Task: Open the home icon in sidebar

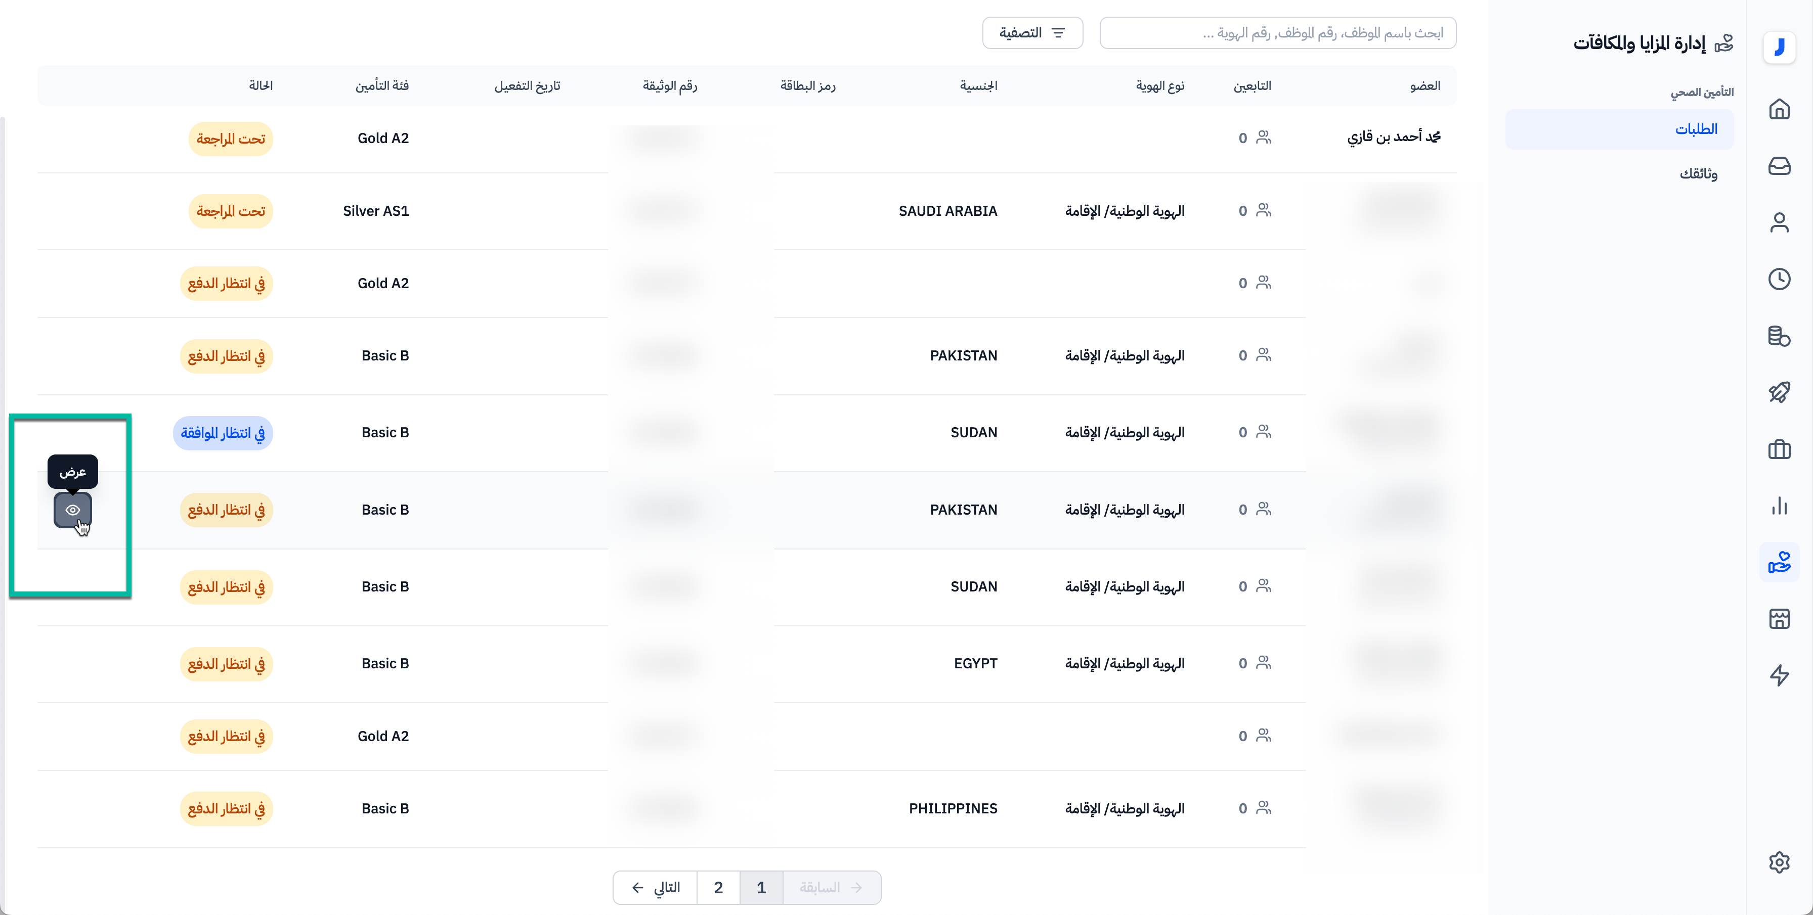Action: (1779, 109)
